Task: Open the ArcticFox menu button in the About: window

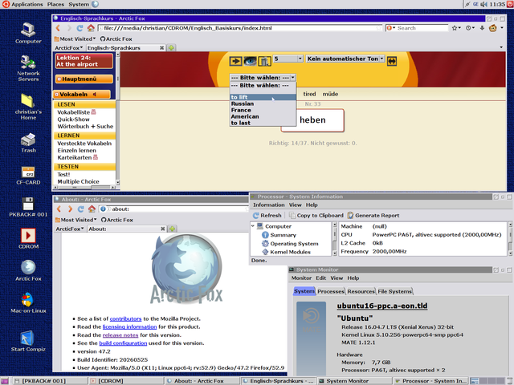Action: pyautogui.click(x=70, y=229)
